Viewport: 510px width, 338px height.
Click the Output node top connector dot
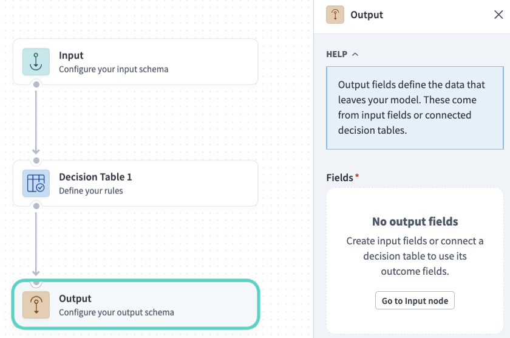point(36,282)
